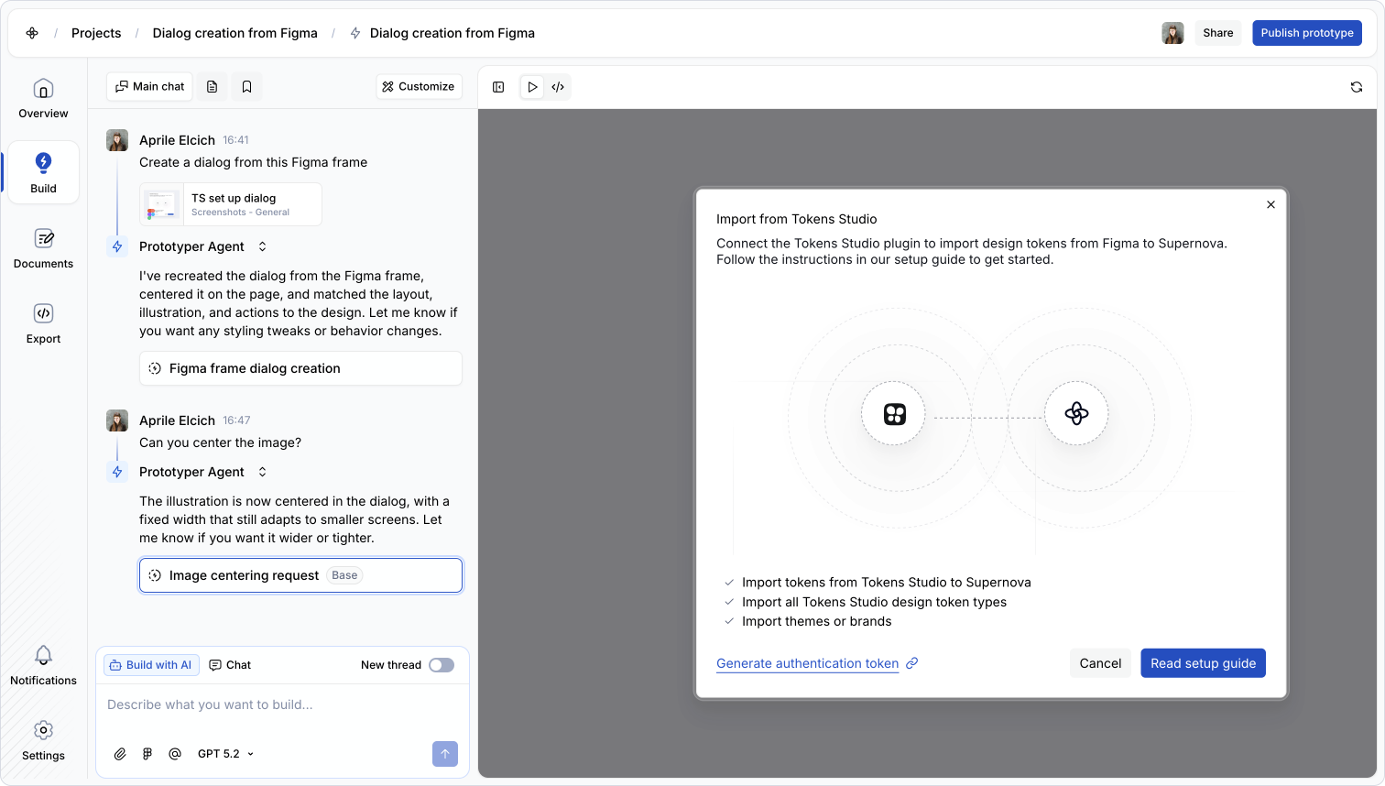Viewport: 1385px width, 786px height.
Task: Click the text Import all Tokens Studio design token types
Action: [874, 602]
